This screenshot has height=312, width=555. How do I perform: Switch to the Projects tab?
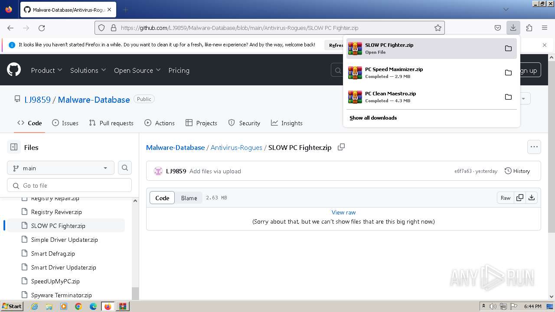coord(201,123)
